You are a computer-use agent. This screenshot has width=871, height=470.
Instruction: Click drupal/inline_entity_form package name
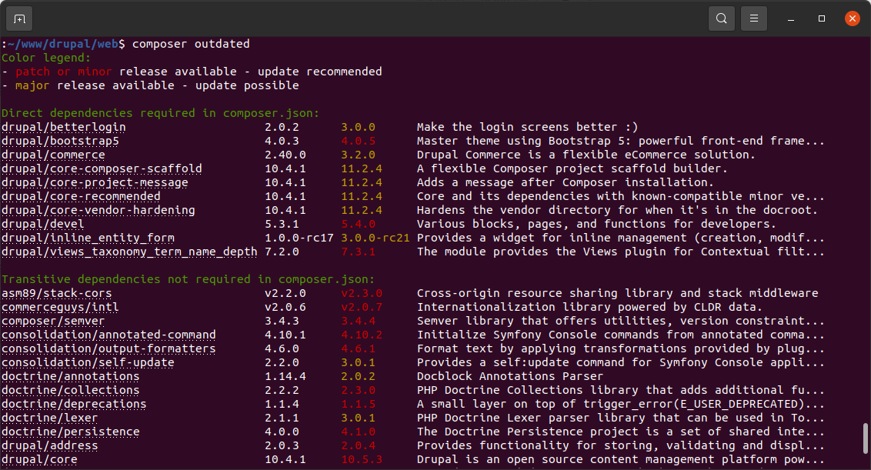tap(88, 238)
